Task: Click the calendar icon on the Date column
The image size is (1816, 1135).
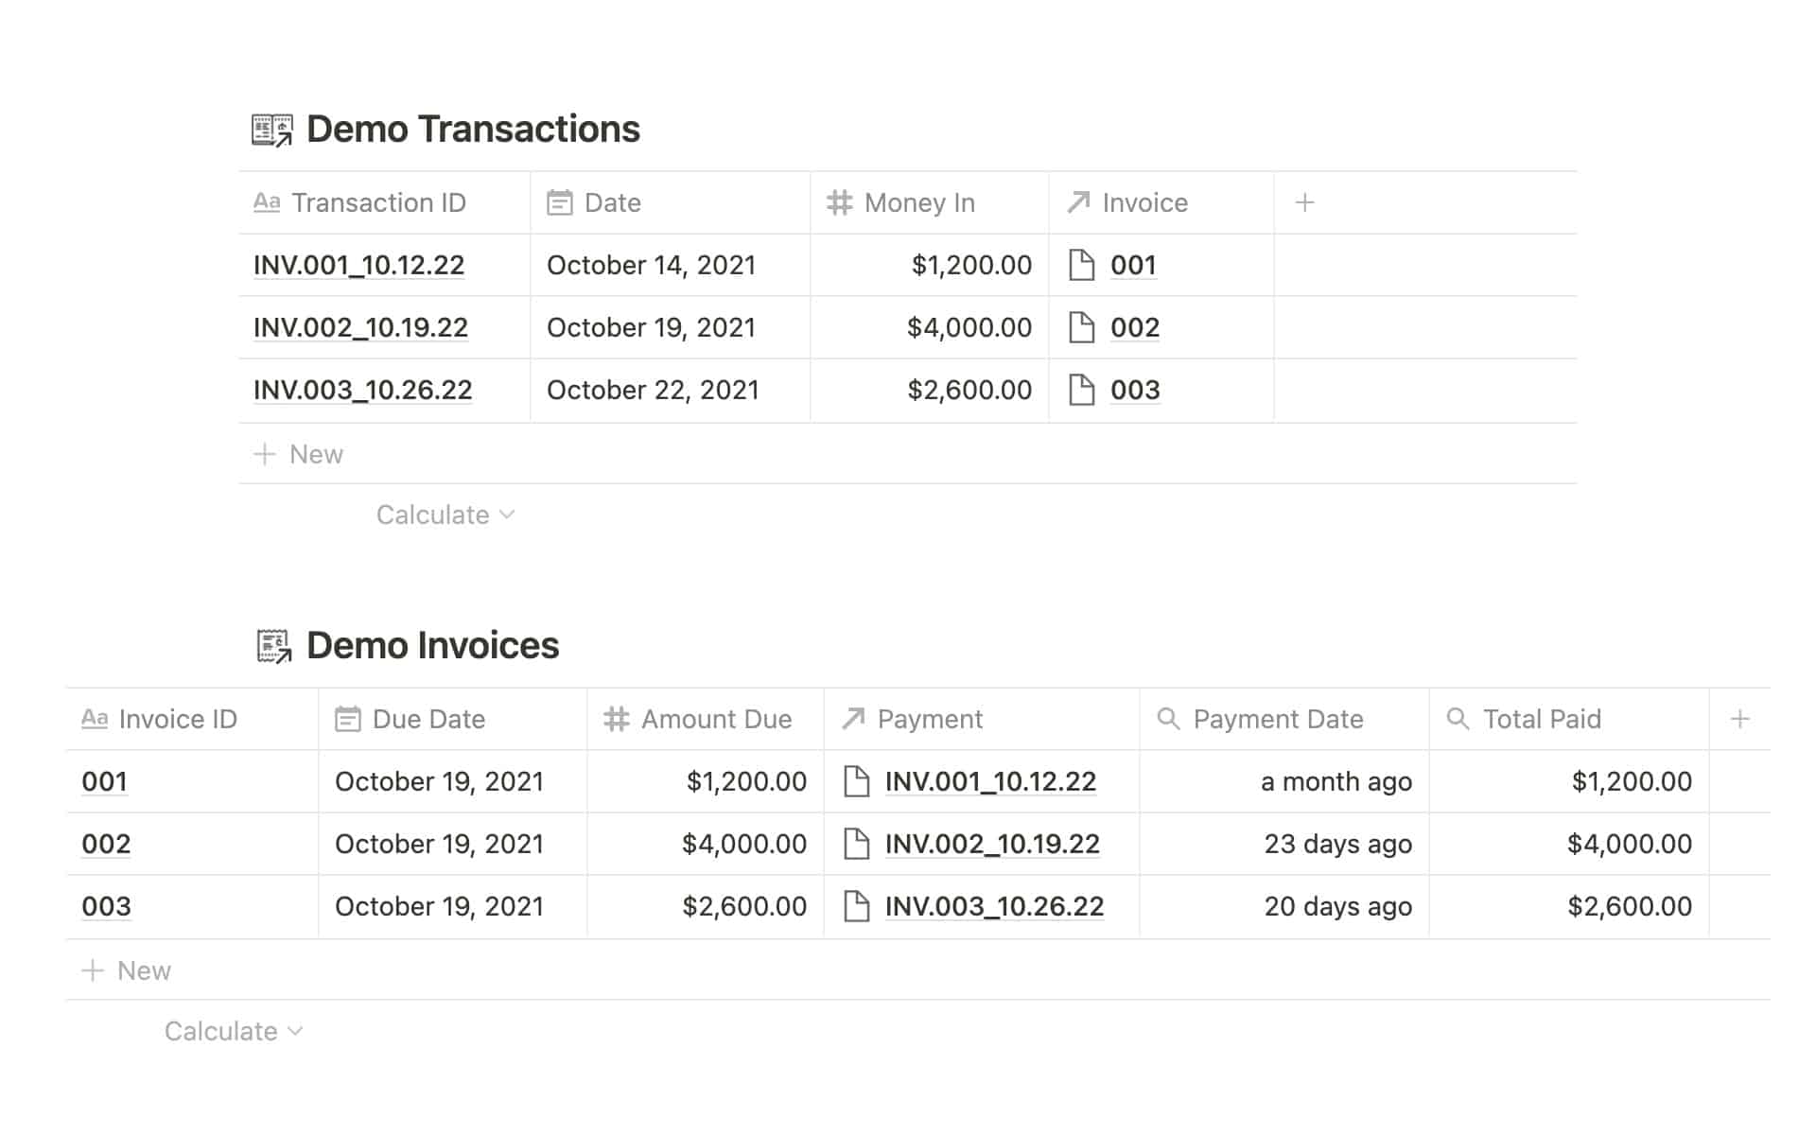Action: 560,201
